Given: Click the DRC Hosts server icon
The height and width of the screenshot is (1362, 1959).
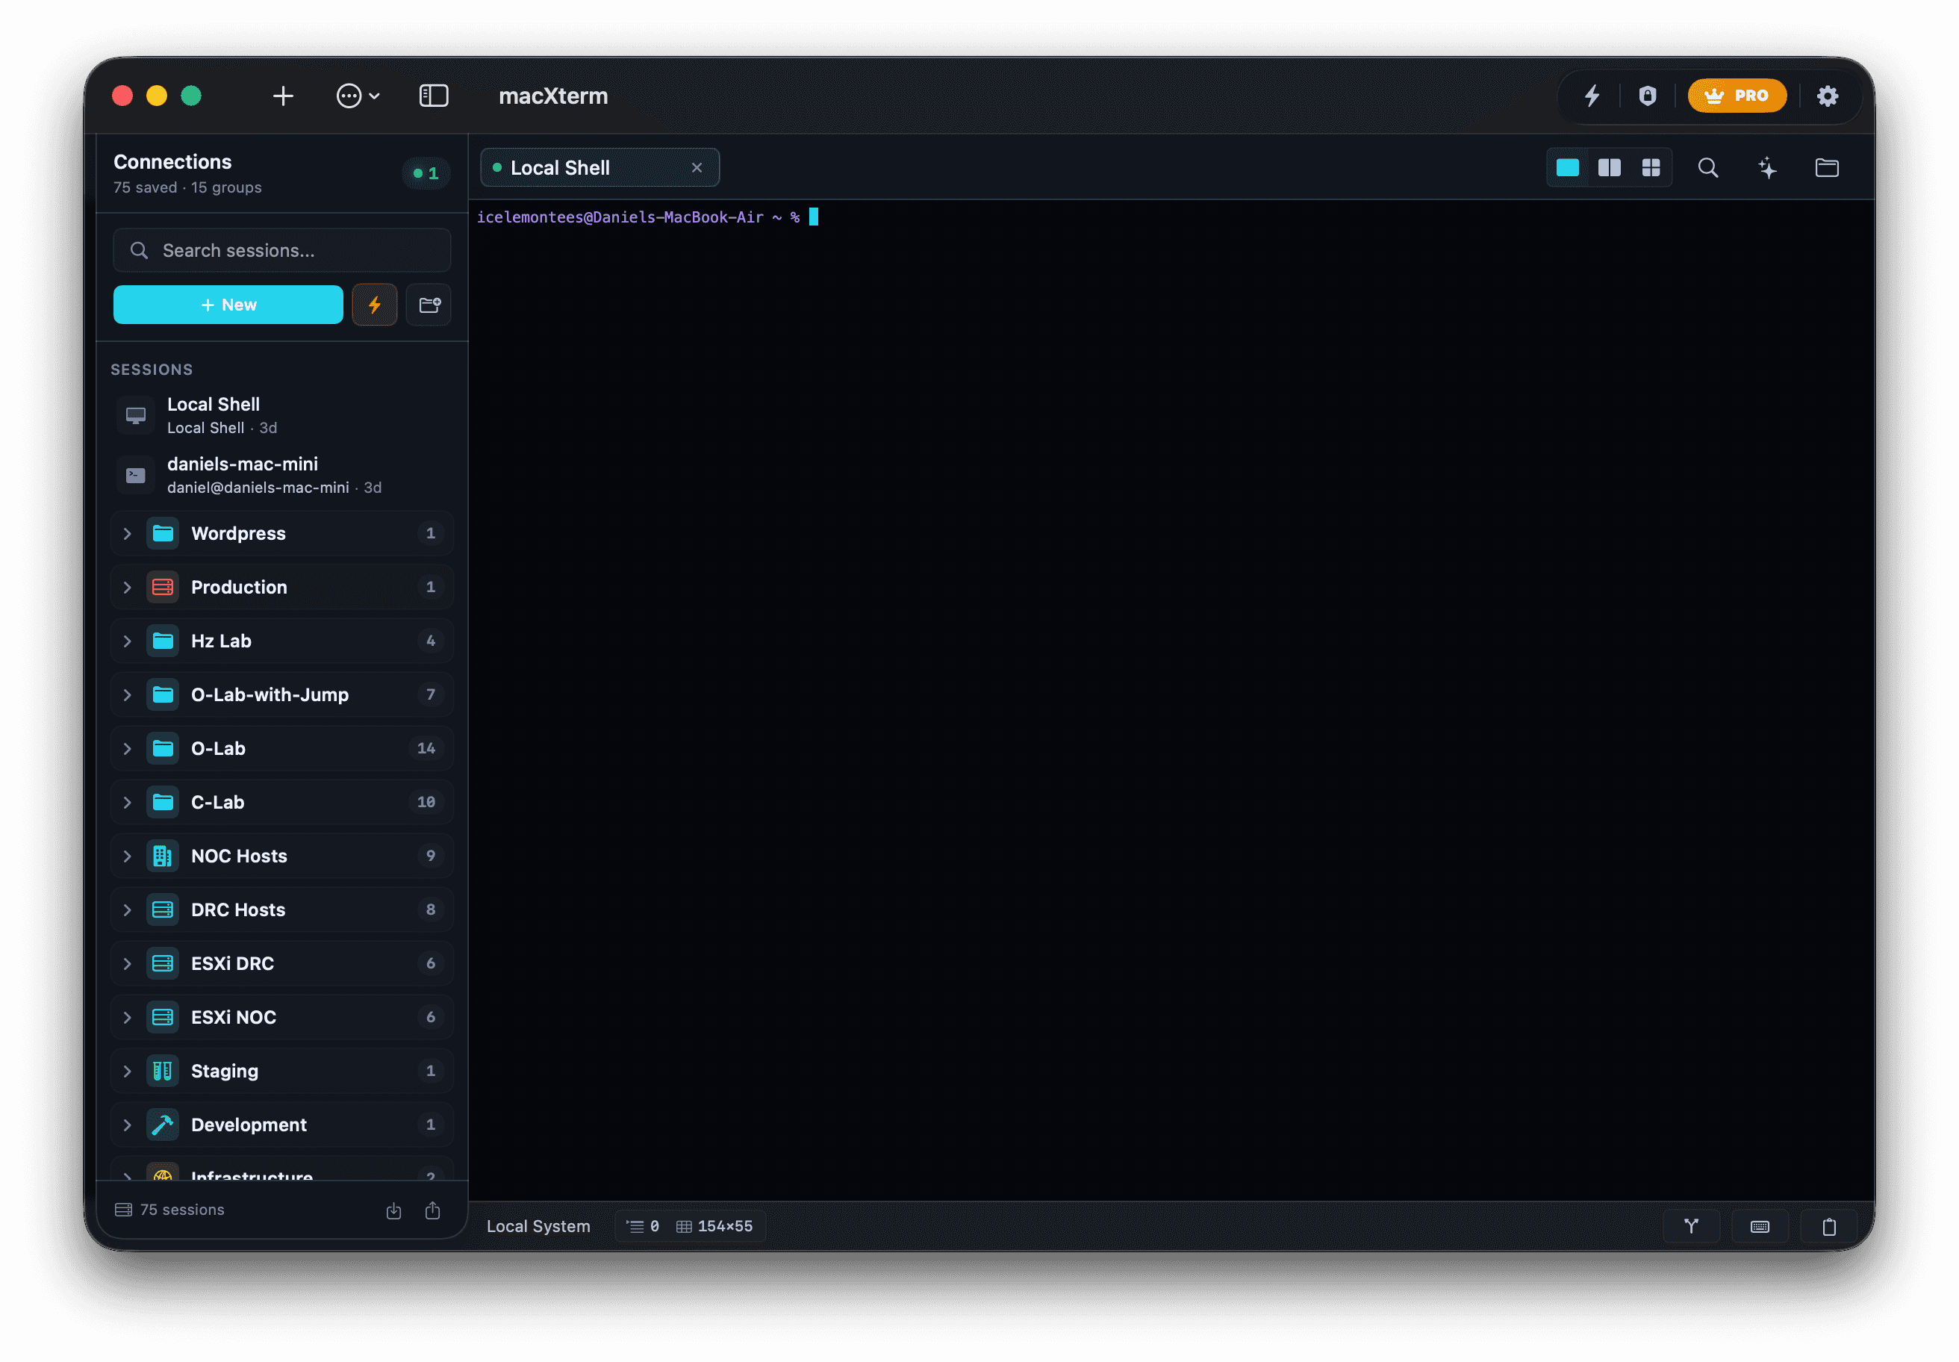Looking at the screenshot, I should coord(162,909).
